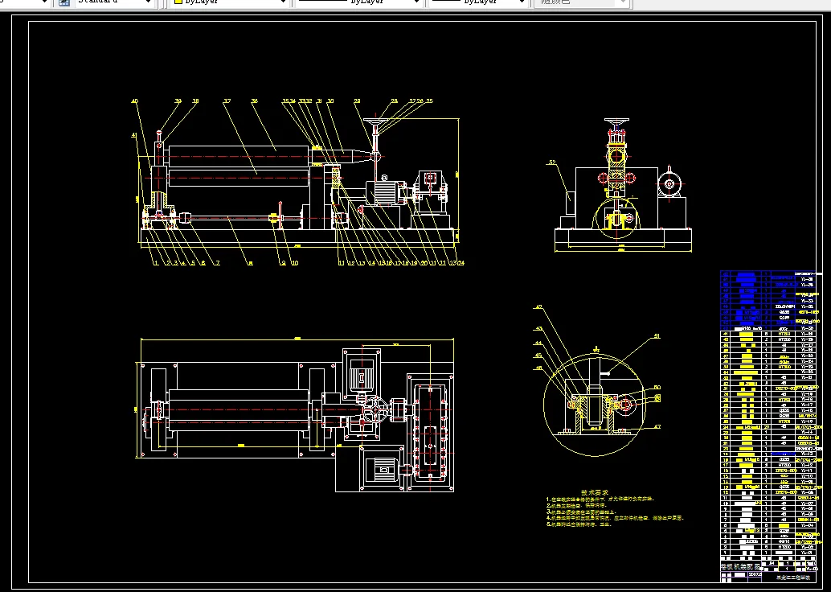Select the handwheel in the side view
This screenshot has height=592, width=831.
[x=616, y=123]
